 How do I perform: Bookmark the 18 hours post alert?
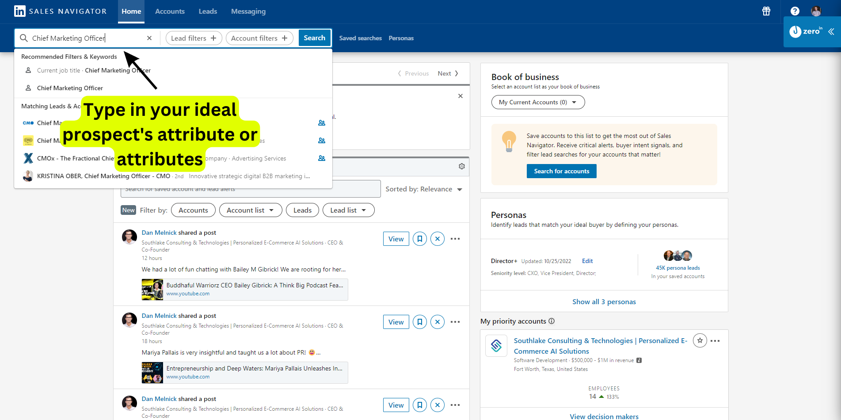420,322
